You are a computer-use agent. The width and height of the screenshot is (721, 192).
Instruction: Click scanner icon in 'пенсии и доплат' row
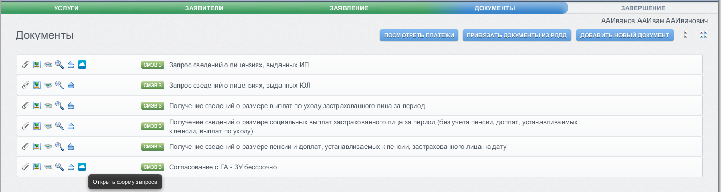pyautogui.click(x=48, y=146)
